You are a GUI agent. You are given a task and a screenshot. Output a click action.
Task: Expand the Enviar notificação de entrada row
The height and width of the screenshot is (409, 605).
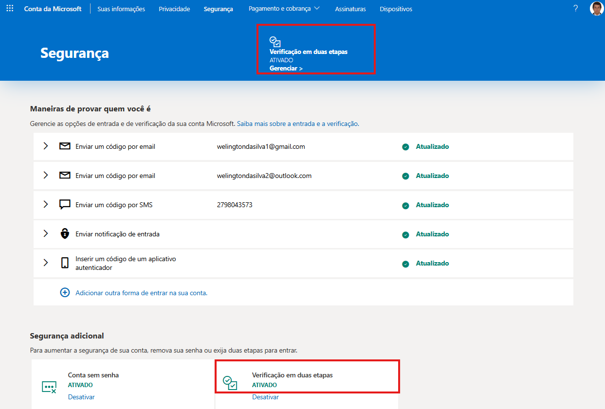coord(46,233)
